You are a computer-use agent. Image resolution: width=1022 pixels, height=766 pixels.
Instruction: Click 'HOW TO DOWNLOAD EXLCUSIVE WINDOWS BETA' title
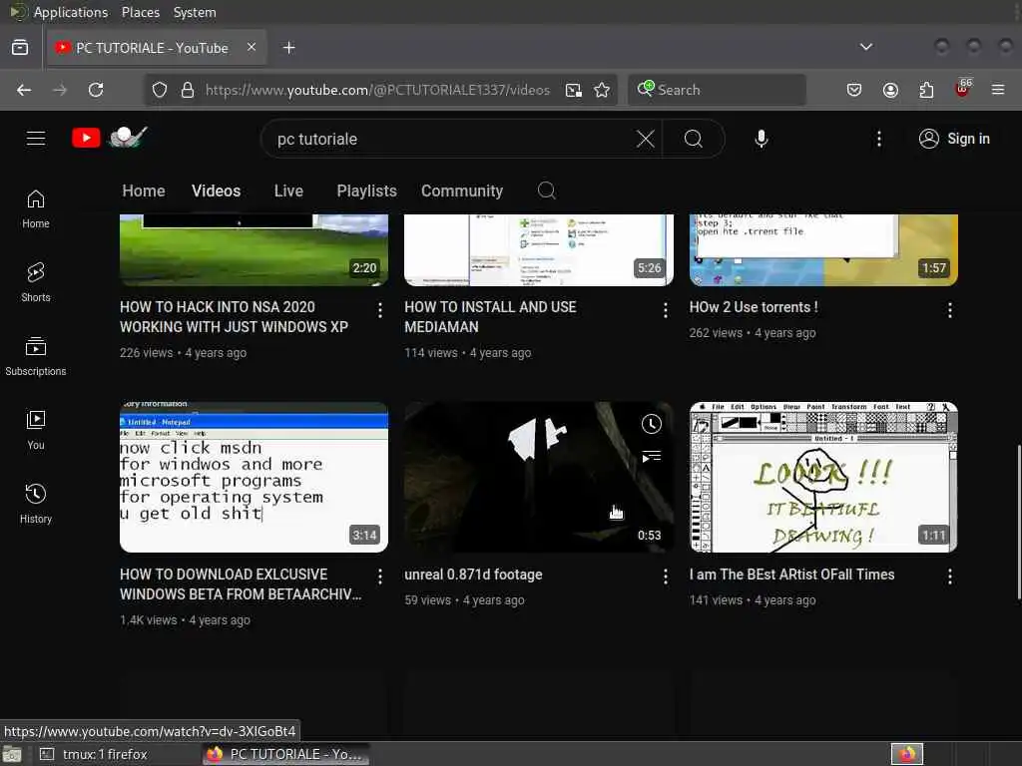pos(240,583)
